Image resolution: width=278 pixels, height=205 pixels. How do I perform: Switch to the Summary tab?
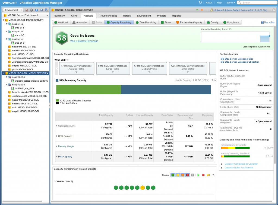click(x=59, y=16)
